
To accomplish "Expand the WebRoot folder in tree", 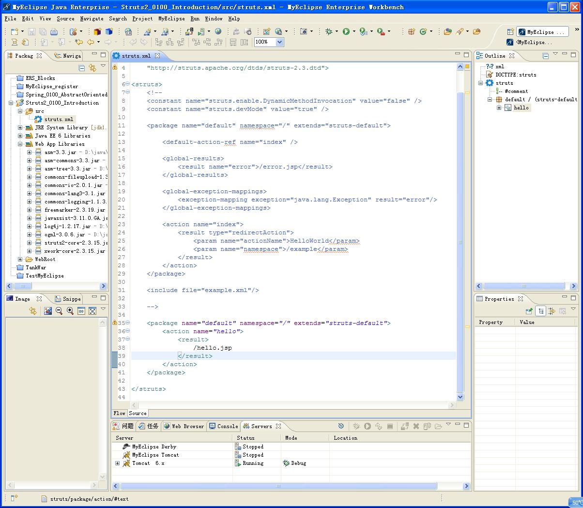I will coord(20,259).
